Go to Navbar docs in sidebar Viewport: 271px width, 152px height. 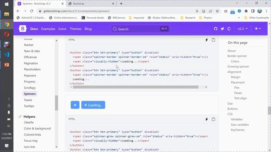coord(29,45)
